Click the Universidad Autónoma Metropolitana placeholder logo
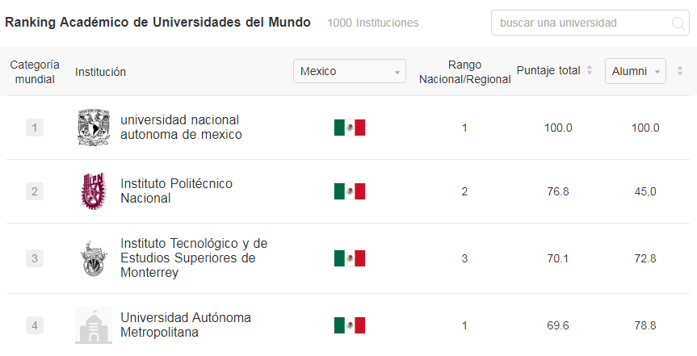Screen dimensions: 697x356 (94, 325)
